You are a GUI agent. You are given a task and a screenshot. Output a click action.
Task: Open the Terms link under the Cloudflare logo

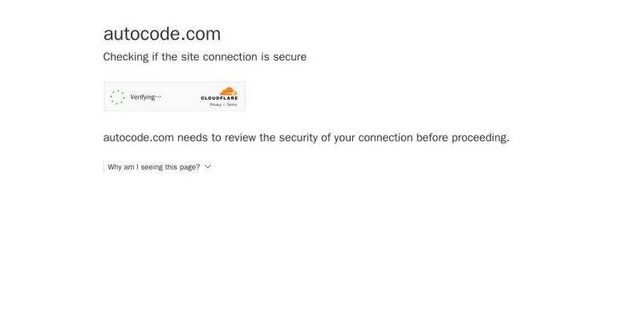232,104
